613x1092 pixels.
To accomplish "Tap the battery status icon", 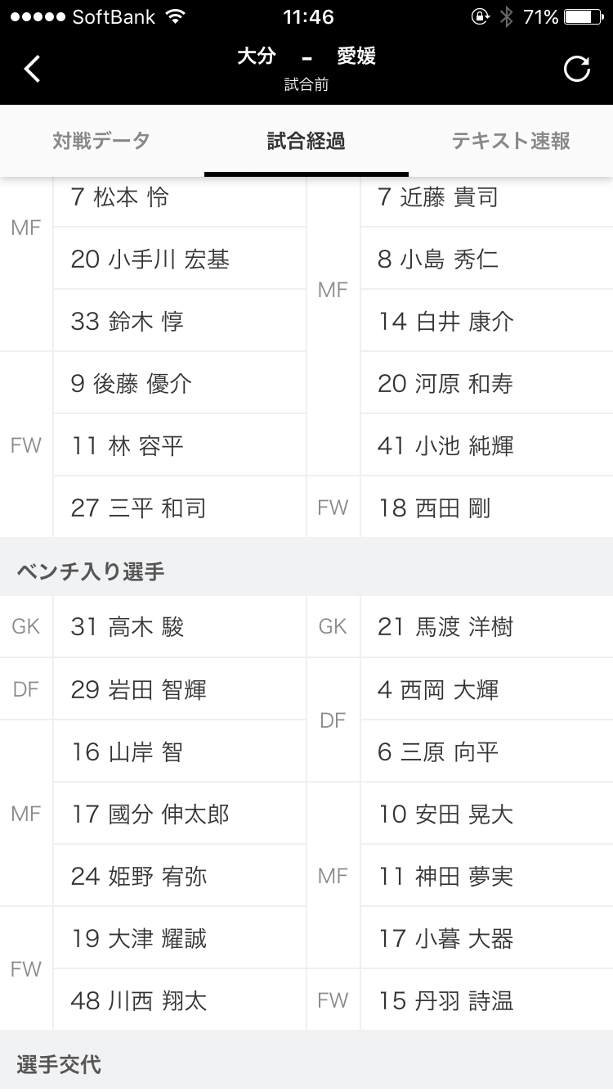I will point(583,16).
